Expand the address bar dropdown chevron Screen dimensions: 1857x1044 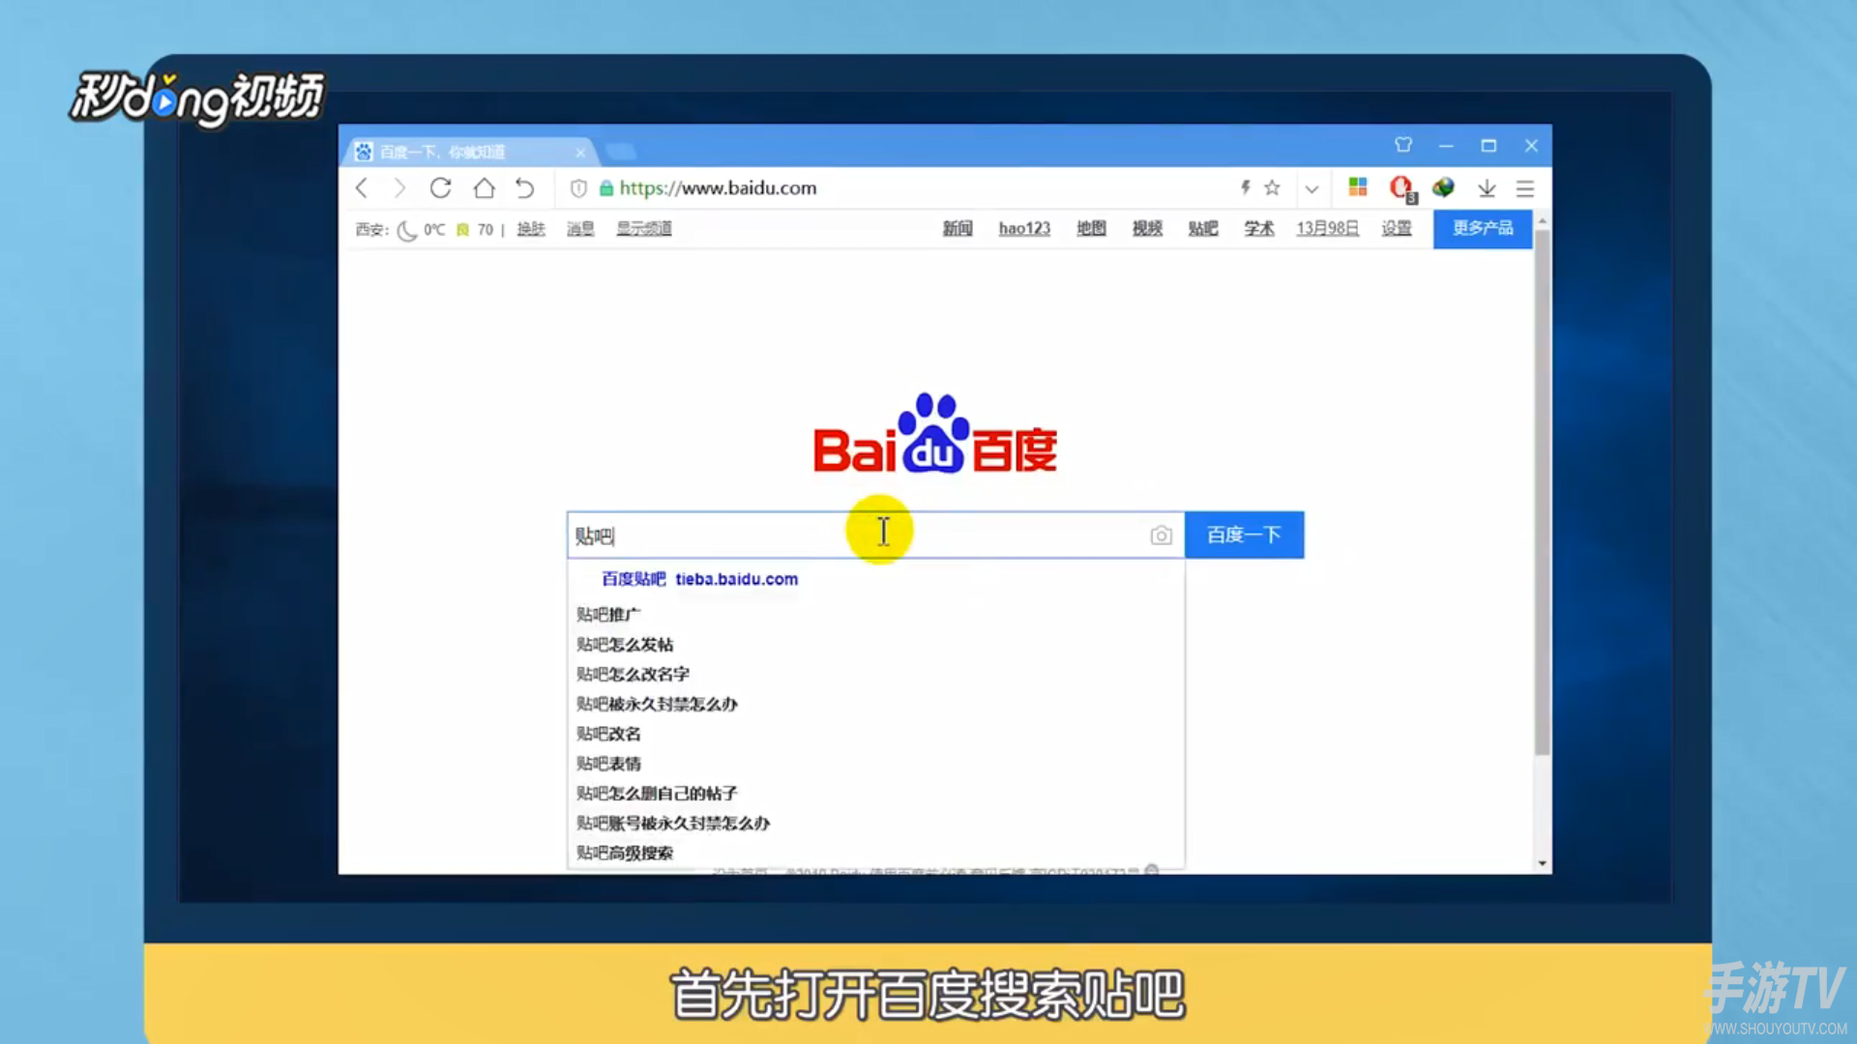click(1312, 188)
